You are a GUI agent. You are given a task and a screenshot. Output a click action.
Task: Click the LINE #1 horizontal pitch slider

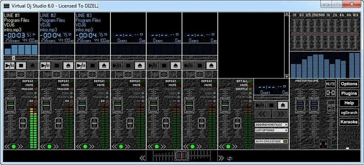coord(21,74)
